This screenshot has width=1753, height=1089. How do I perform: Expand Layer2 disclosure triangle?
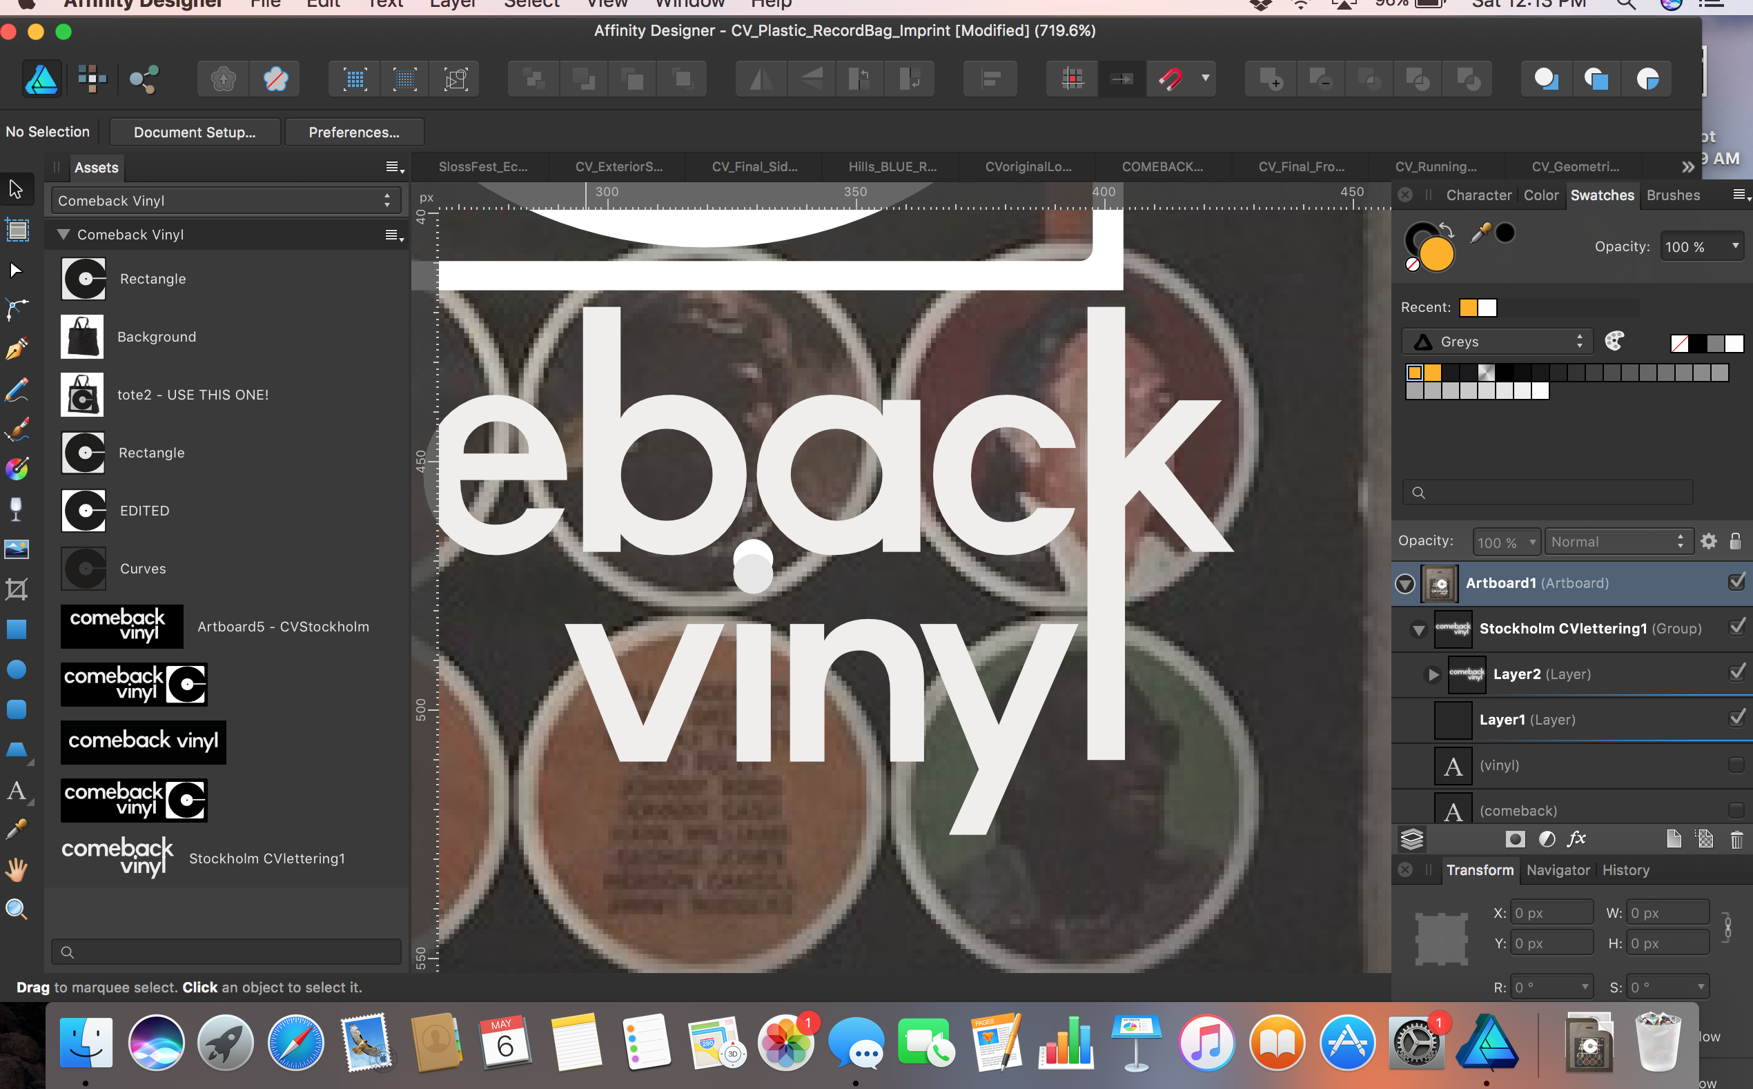(x=1433, y=674)
